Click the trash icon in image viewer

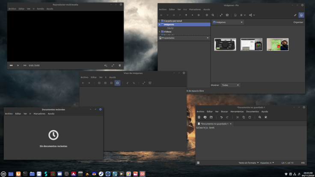(x=150, y=83)
